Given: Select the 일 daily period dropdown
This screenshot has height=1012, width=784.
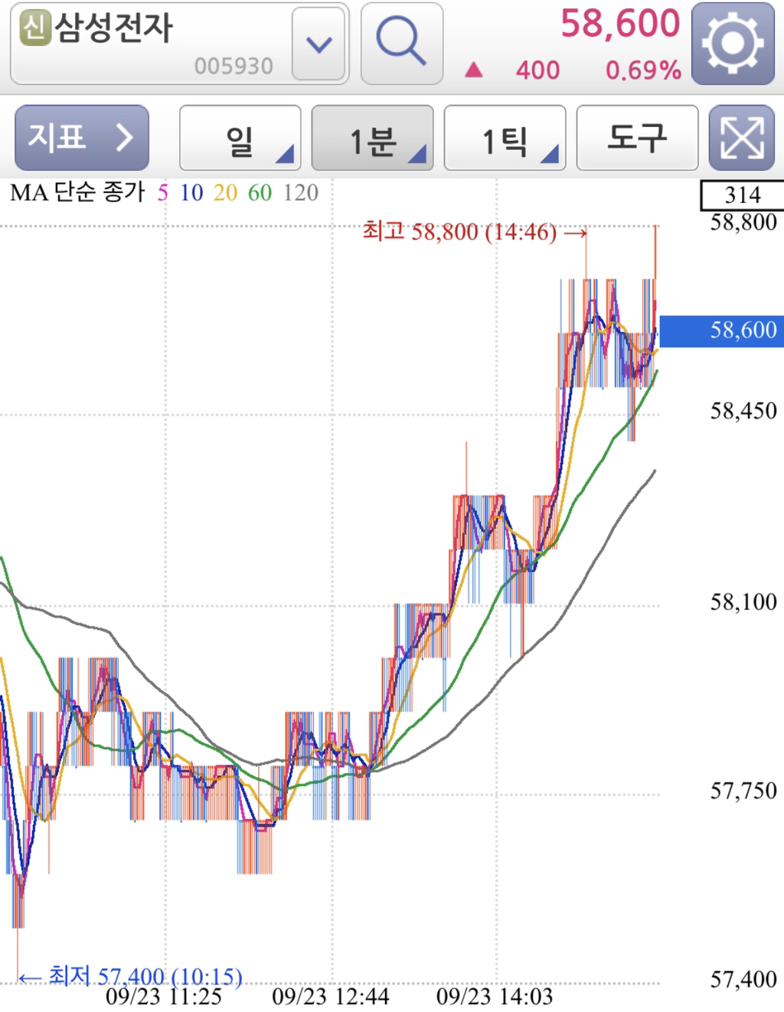Looking at the screenshot, I should click(x=240, y=138).
